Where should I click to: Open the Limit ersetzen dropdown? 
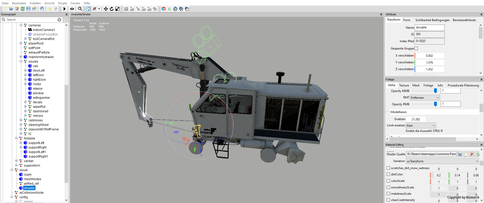[x=421, y=126]
